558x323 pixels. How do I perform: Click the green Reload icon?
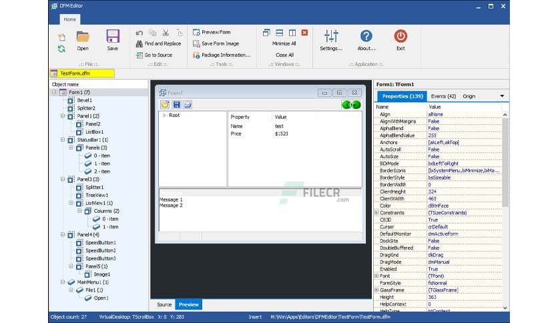coord(61,49)
